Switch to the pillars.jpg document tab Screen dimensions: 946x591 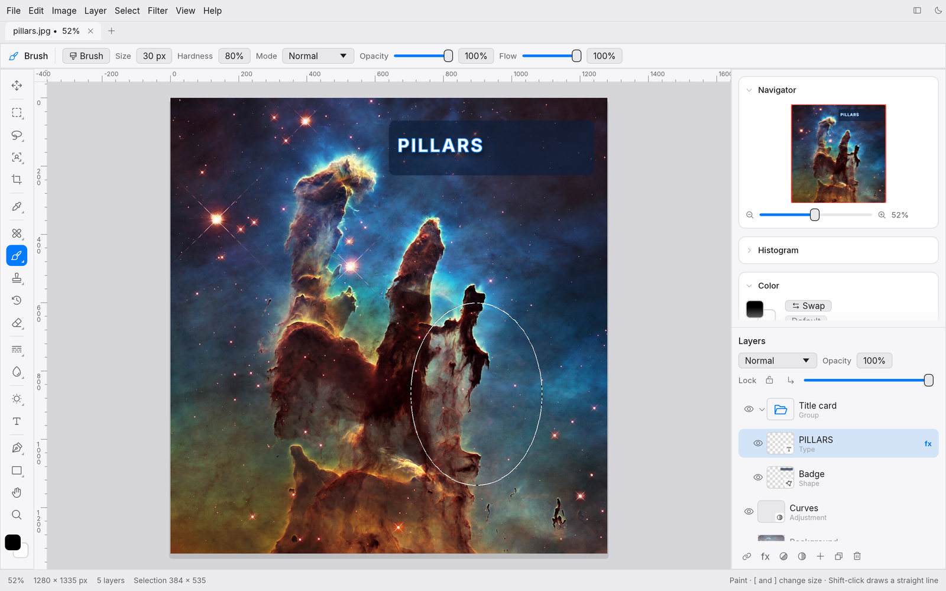click(53, 31)
